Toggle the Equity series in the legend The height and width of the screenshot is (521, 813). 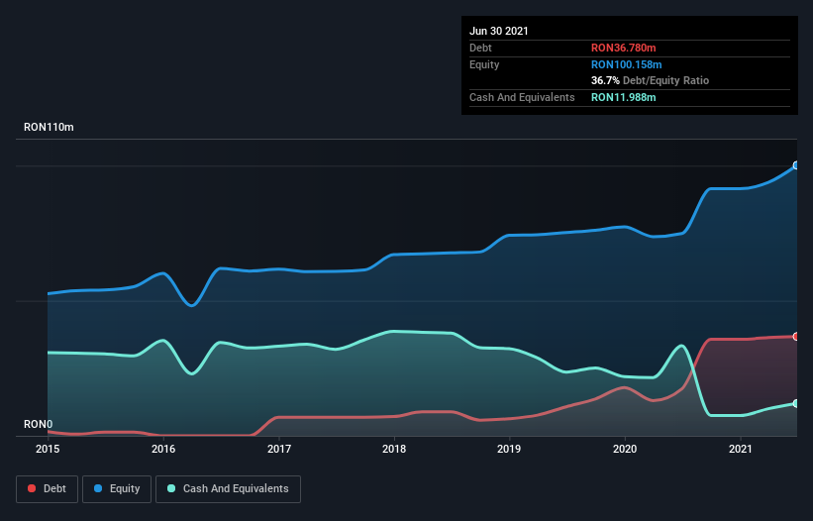(117, 489)
